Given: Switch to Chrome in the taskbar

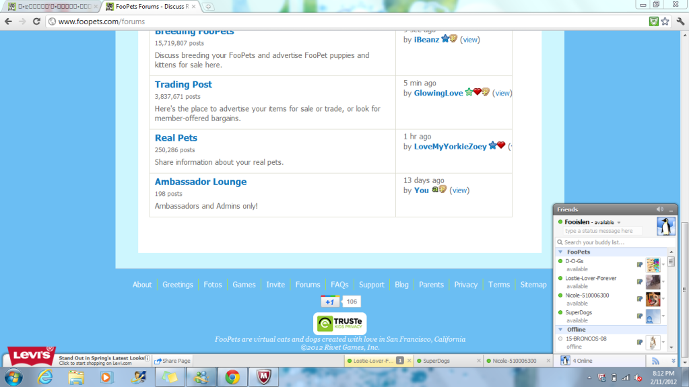Looking at the screenshot, I should click(x=232, y=378).
